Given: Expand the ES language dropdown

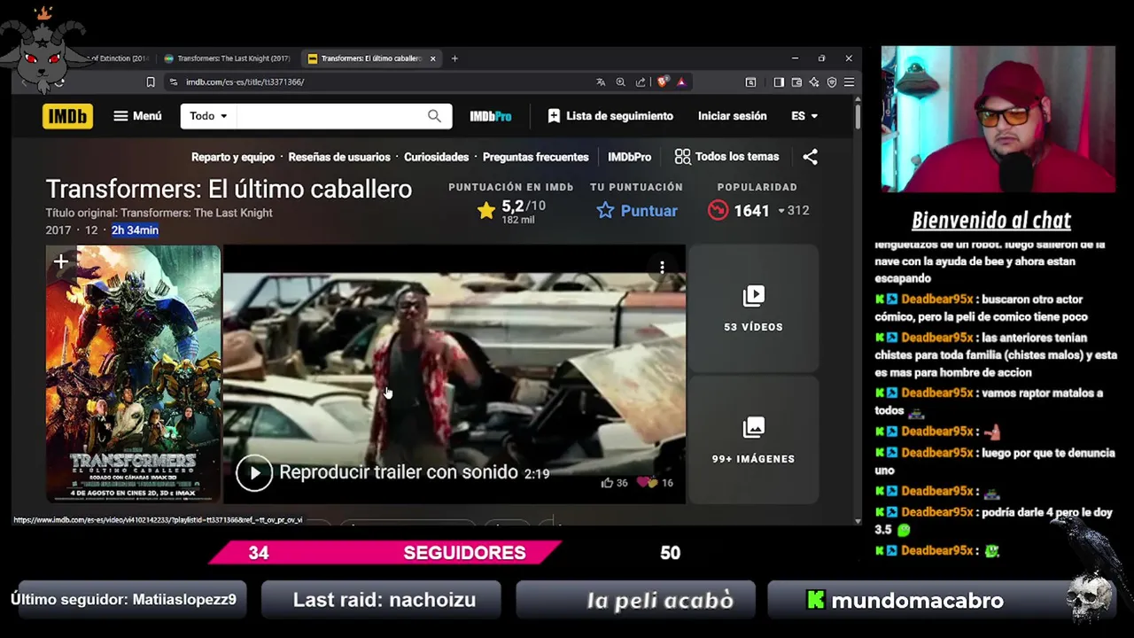Looking at the screenshot, I should click(804, 116).
